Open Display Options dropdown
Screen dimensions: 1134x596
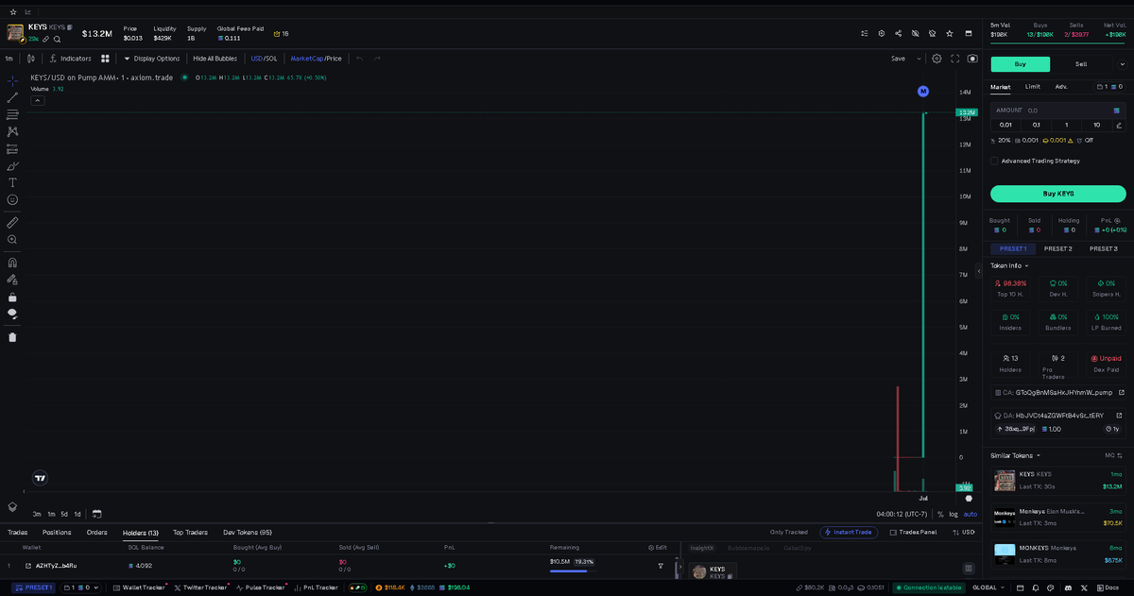click(151, 59)
